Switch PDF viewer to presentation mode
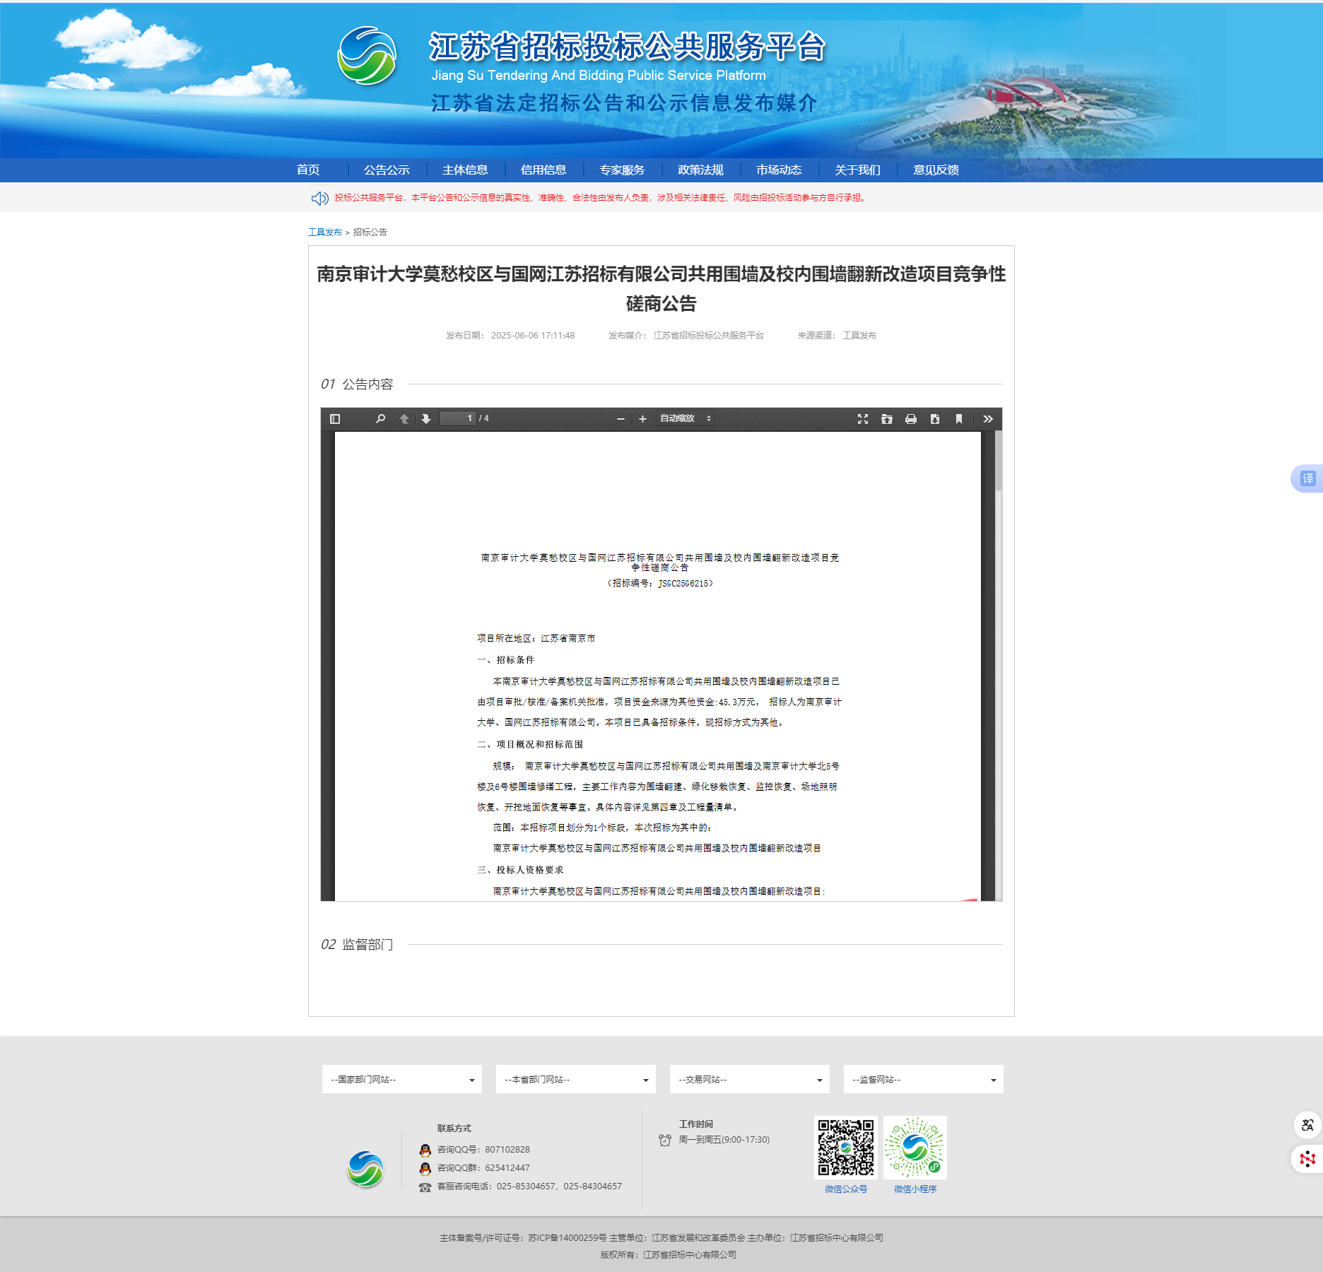This screenshot has height=1272, width=1323. click(x=863, y=419)
